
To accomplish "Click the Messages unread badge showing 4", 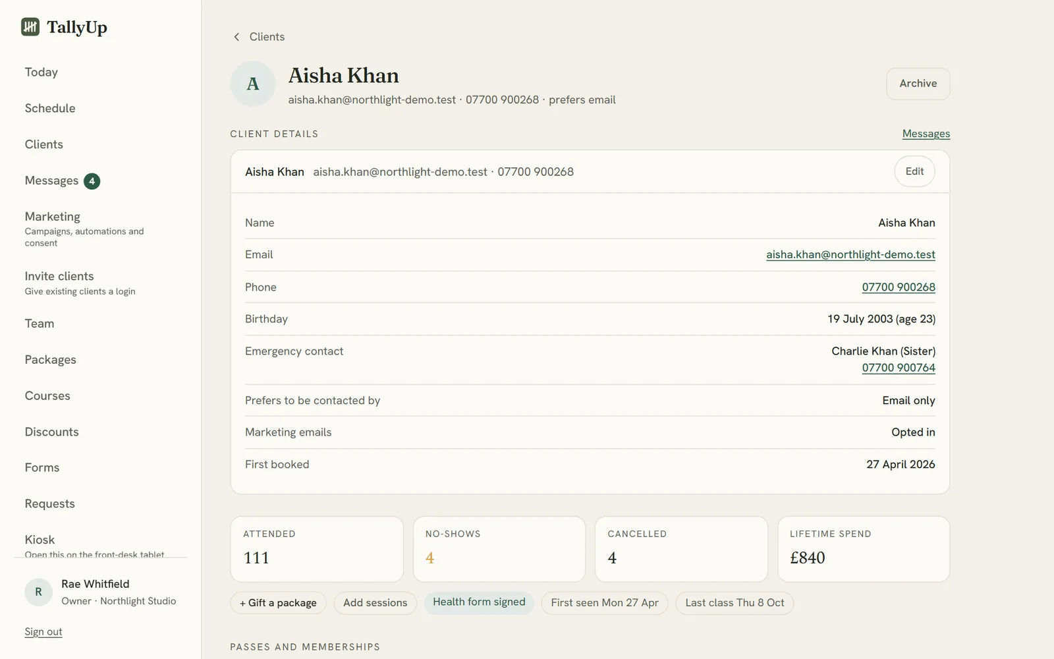I will point(92,181).
